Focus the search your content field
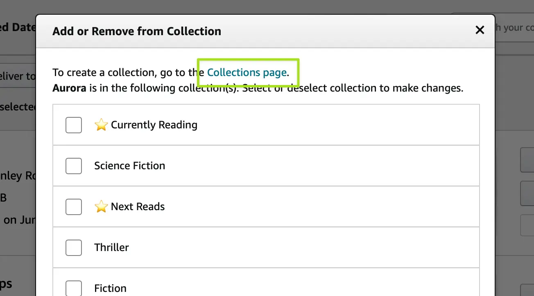Viewport: 534px width, 296px height. click(x=514, y=28)
